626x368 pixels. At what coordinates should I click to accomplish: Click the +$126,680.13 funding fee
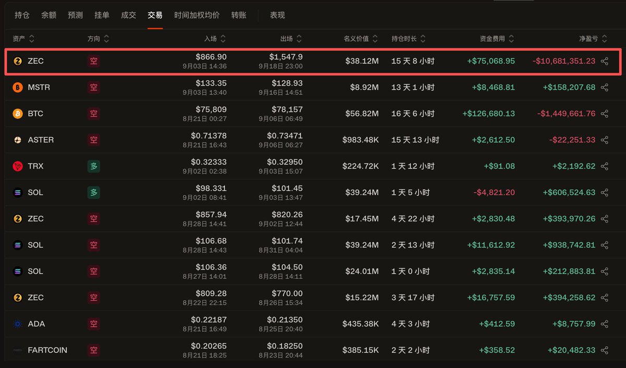(x=488, y=114)
